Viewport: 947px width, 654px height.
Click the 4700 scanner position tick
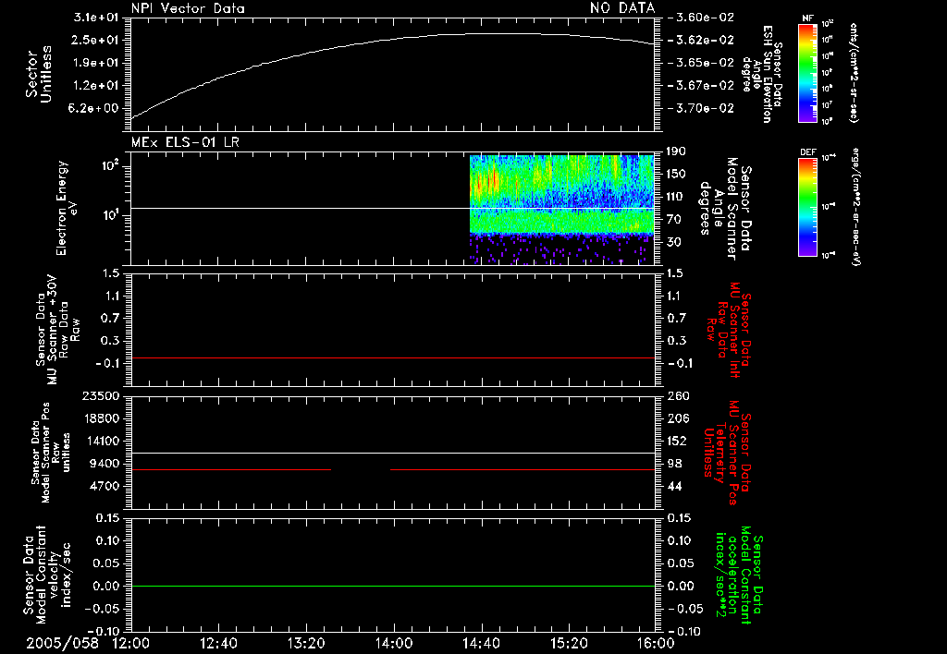105,486
